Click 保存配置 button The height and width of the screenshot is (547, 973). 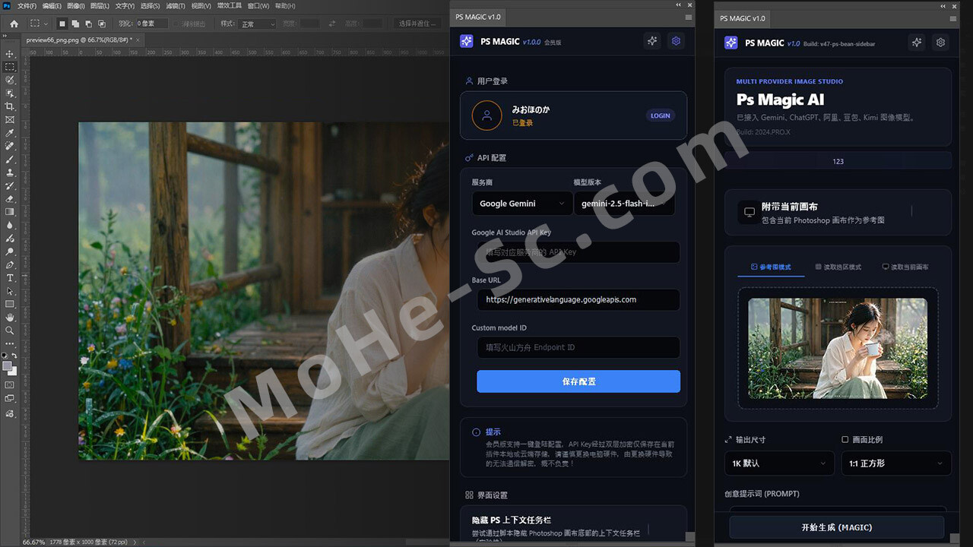click(578, 381)
